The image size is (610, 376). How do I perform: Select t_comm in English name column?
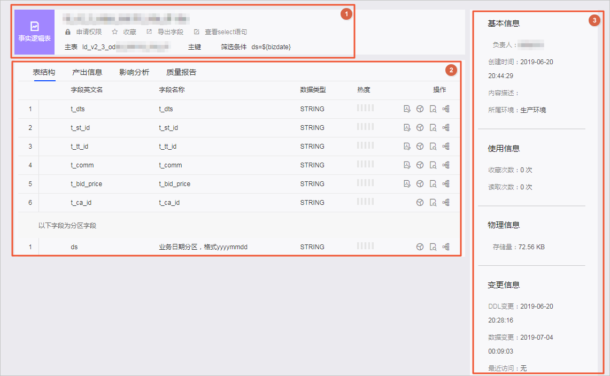coord(82,165)
